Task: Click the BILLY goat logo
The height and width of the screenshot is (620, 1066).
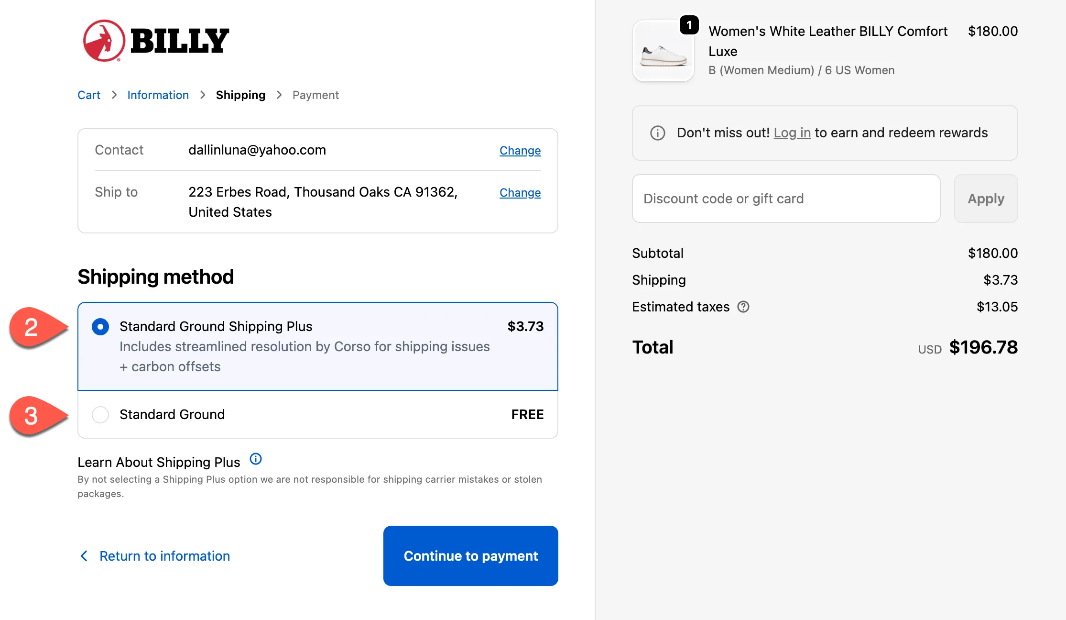Action: 104,41
